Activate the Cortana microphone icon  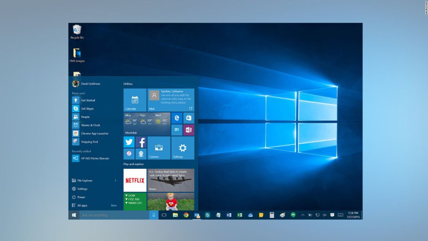point(154,215)
